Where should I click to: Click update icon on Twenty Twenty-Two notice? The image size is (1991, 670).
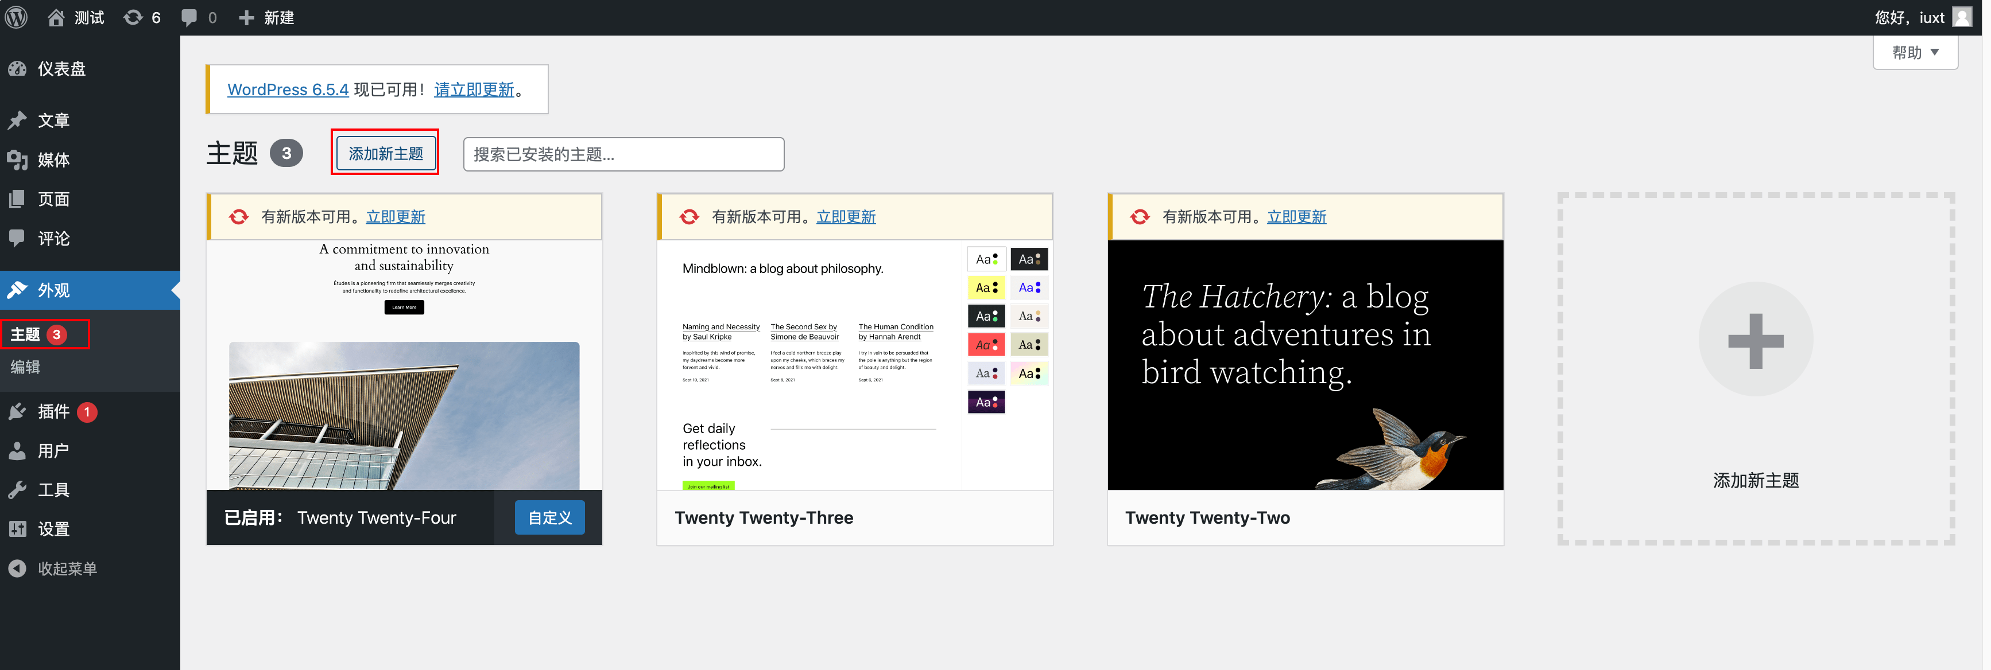pyautogui.click(x=1140, y=217)
